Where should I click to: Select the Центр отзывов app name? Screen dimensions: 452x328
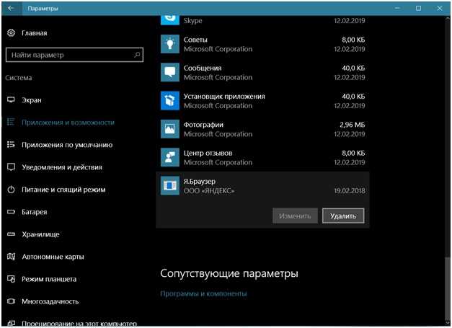pos(208,153)
